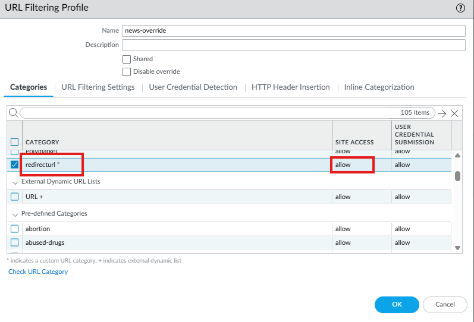Click scrollbar up arrow in categories table
The height and width of the screenshot is (322, 474).
point(457,156)
